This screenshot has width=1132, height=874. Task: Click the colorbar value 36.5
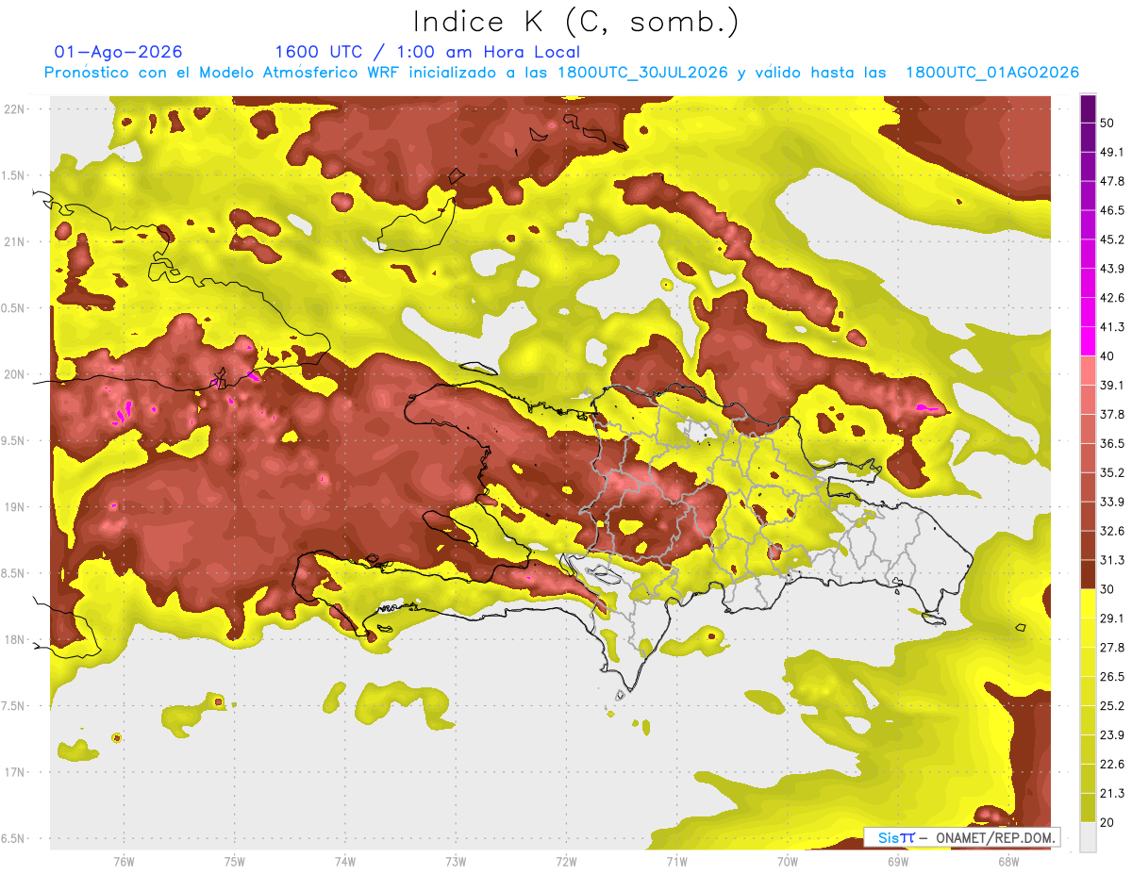(x=1112, y=443)
